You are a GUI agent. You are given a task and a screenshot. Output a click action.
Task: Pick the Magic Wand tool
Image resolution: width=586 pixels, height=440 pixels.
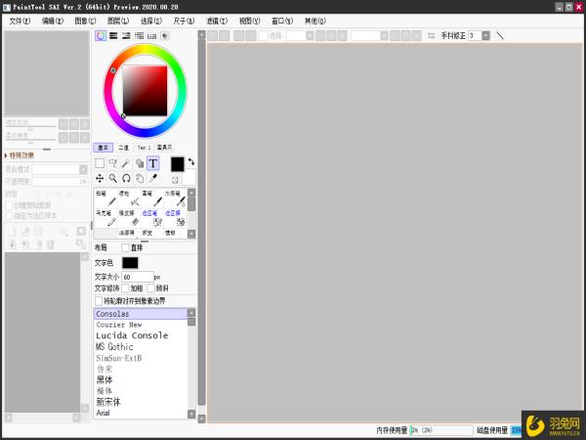click(126, 163)
